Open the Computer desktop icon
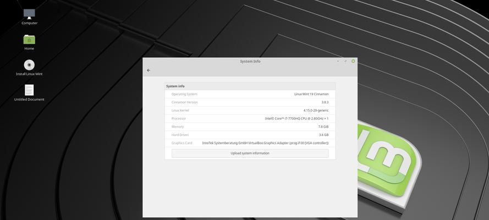Viewport: 489px width, 220px height. click(x=29, y=14)
